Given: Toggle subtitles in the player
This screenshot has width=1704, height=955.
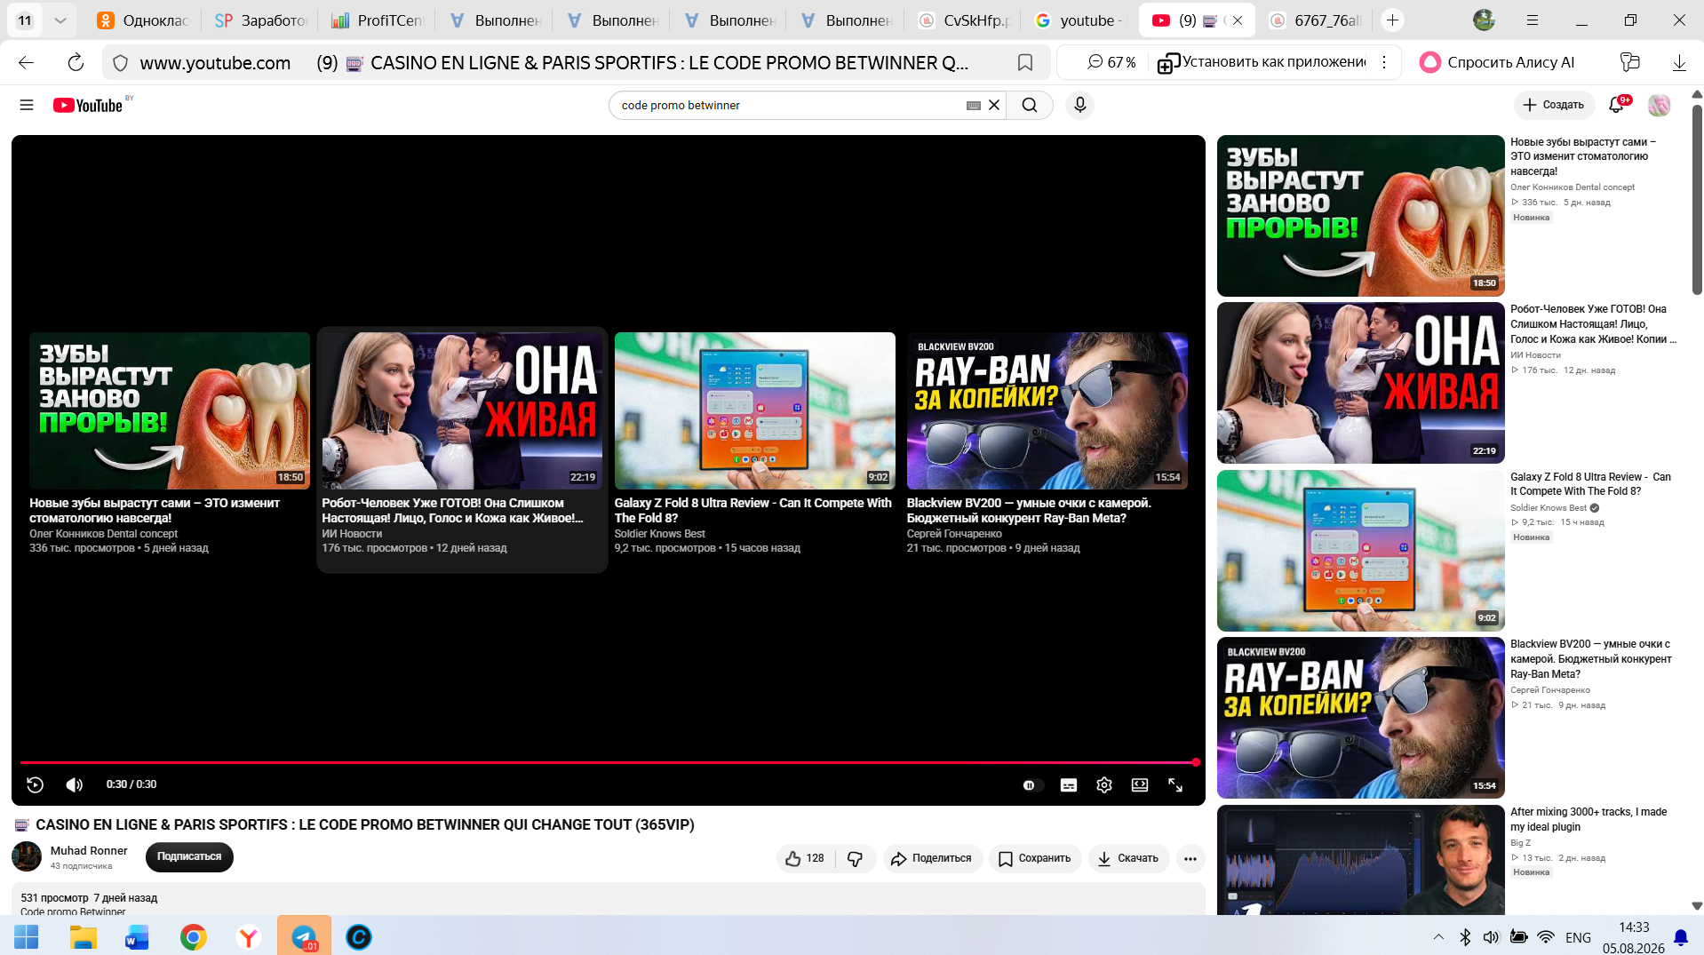Looking at the screenshot, I should [x=1069, y=785].
